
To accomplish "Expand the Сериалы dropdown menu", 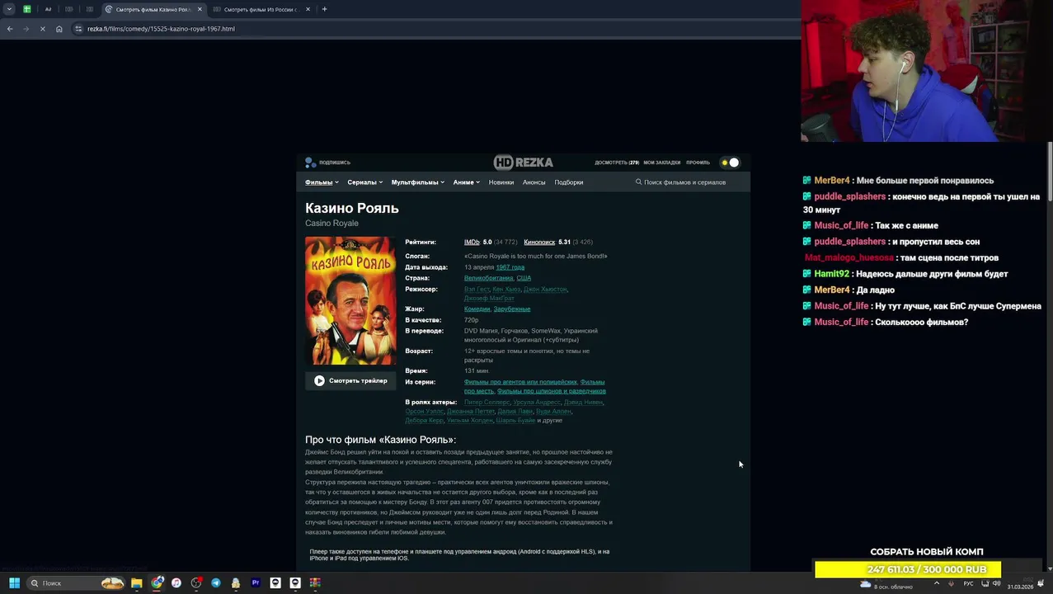I will (364, 182).
